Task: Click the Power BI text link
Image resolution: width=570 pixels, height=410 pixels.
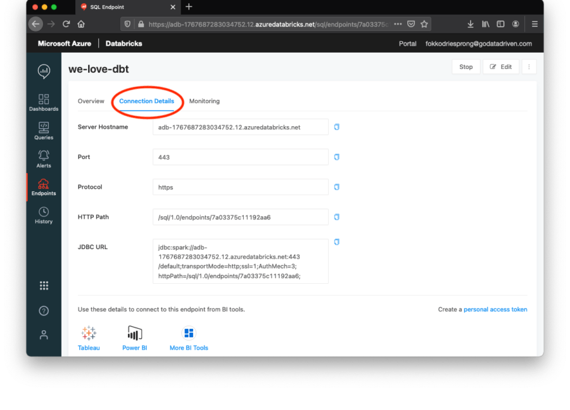Action: (134, 348)
